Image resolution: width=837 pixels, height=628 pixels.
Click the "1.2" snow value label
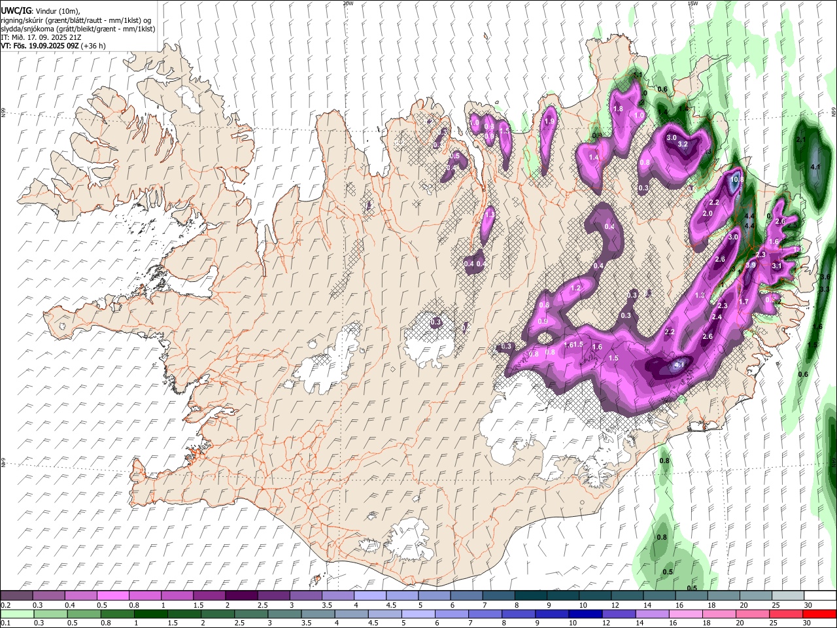click(x=576, y=288)
